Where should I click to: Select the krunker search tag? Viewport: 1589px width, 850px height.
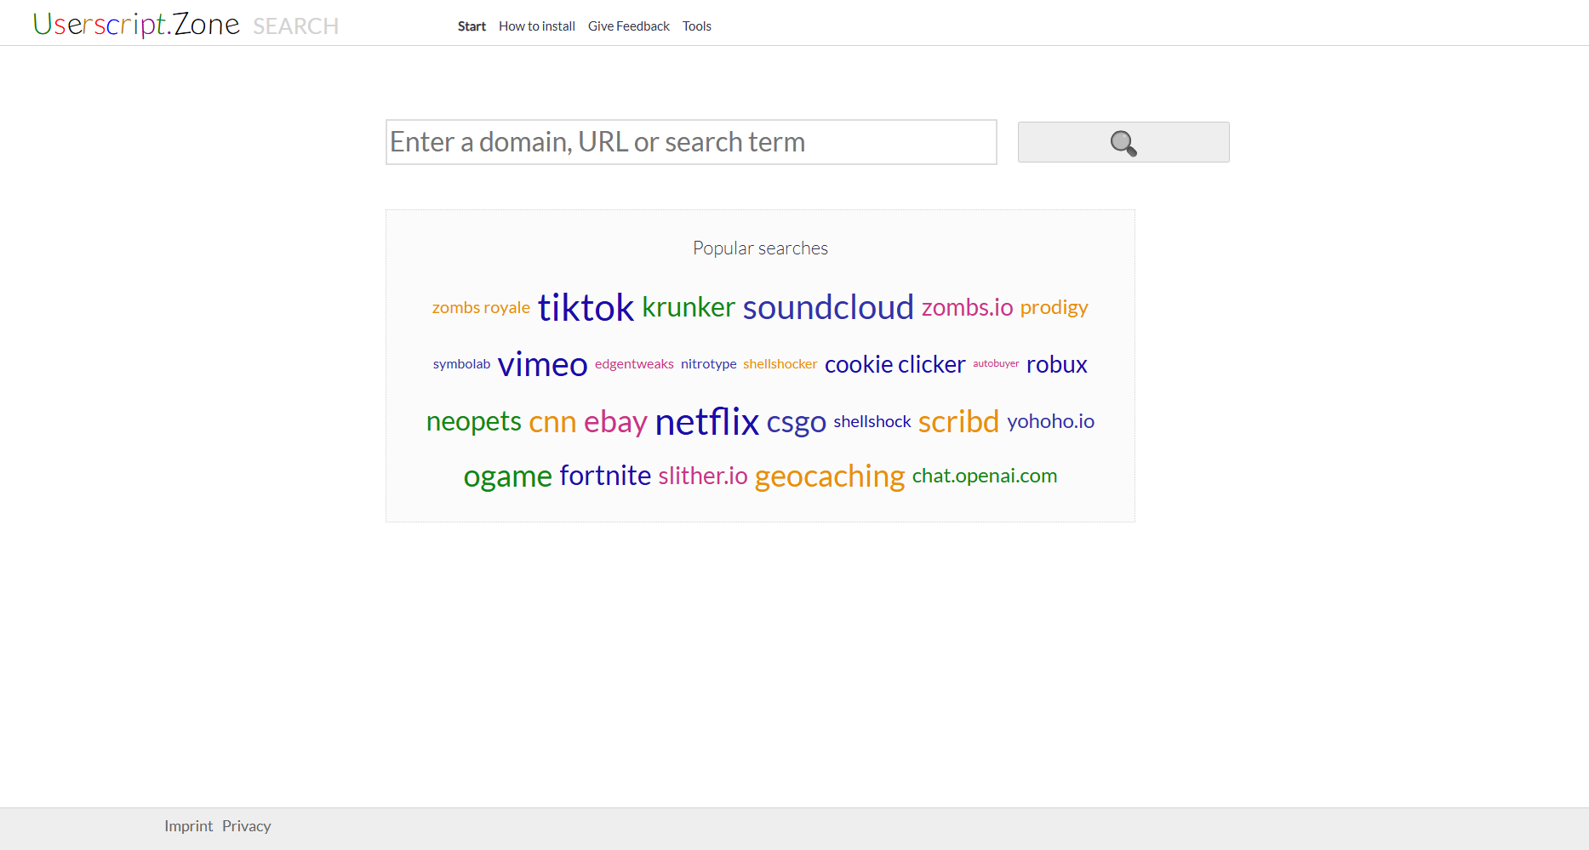point(689,307)
